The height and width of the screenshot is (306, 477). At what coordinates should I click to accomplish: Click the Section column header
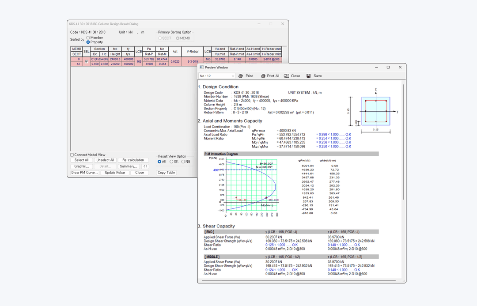click(x=99, y=49)
